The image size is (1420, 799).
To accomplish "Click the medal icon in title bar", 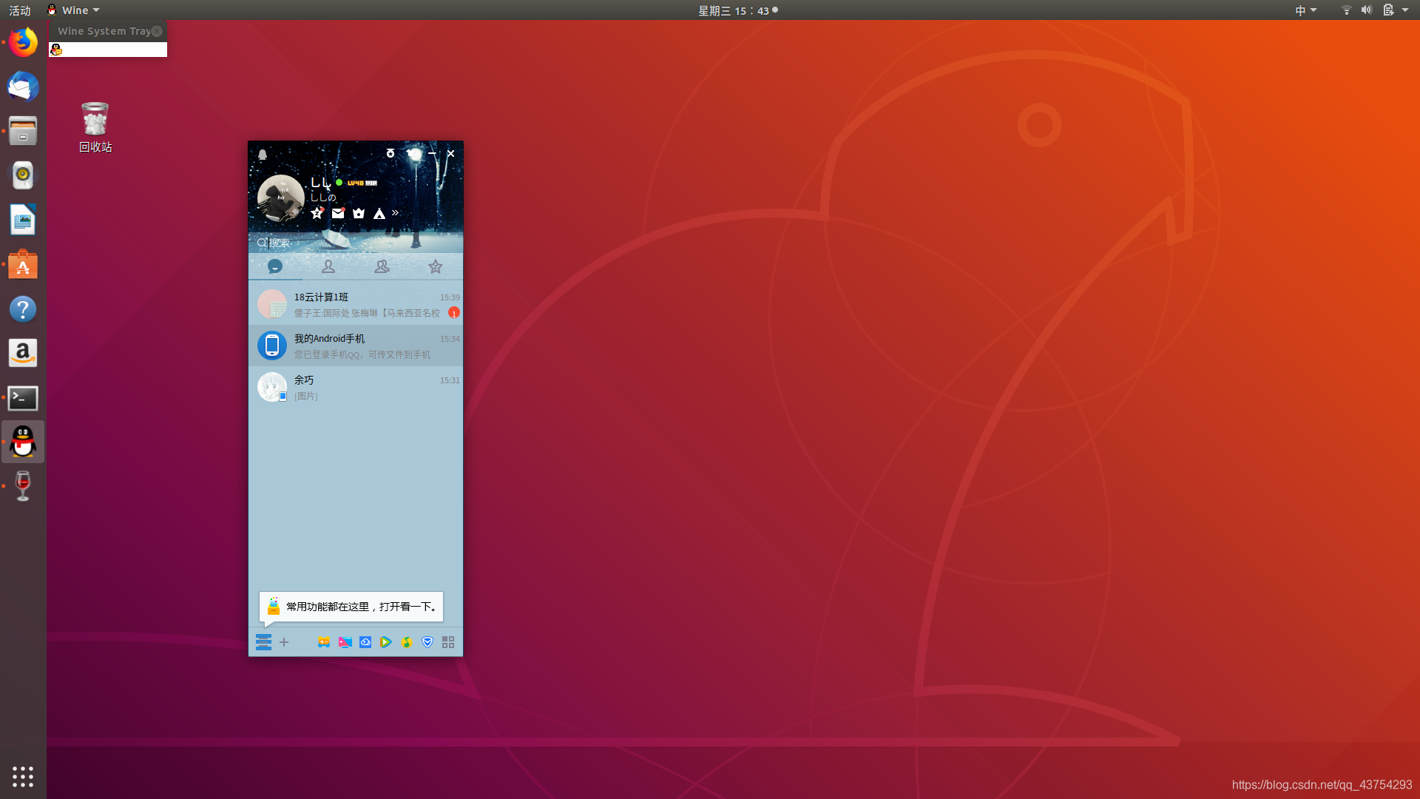I will tap(390, 153).
